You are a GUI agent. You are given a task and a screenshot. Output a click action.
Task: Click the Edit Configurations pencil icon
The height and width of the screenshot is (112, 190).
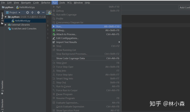pyautogui.click(x=54, y=38)
